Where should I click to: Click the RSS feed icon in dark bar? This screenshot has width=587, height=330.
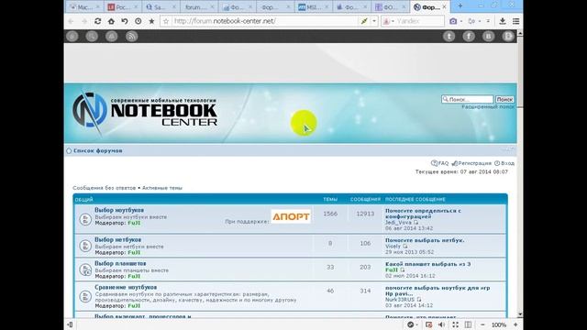(131, 37)
